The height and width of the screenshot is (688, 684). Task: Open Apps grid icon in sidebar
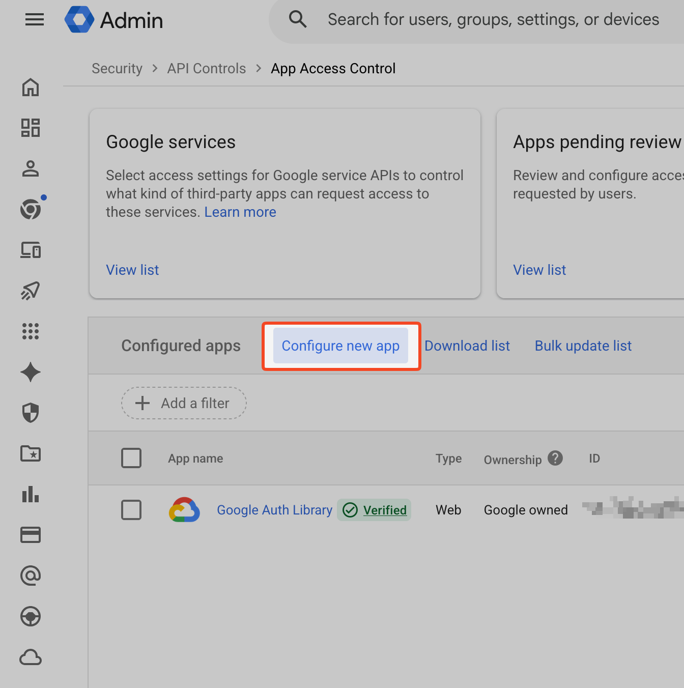click(x=31, y=331)
